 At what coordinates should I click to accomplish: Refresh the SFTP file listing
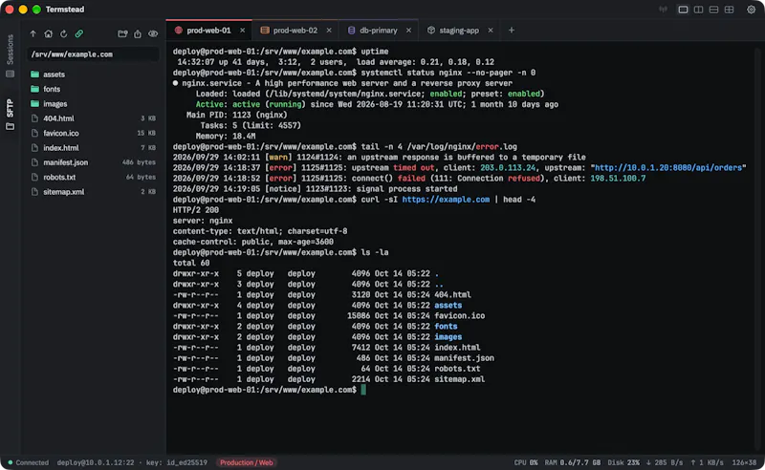click(x=63, y=33)
